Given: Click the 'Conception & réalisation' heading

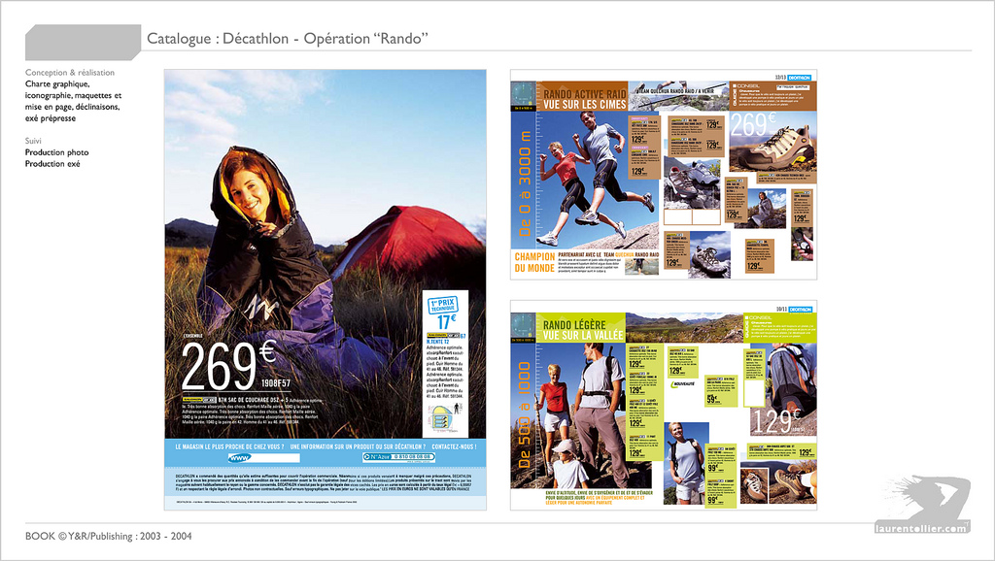Looking at the screenshot, I should coord(70,72).
